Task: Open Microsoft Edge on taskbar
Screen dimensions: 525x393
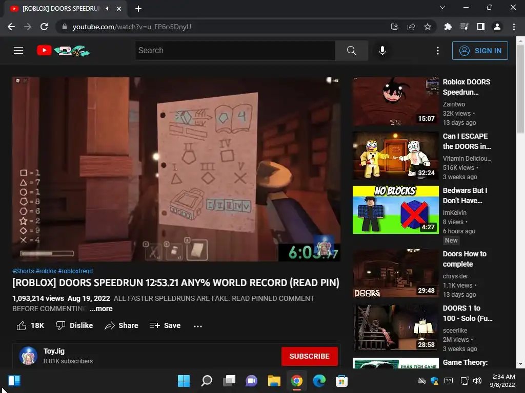Action: (319, 381)
